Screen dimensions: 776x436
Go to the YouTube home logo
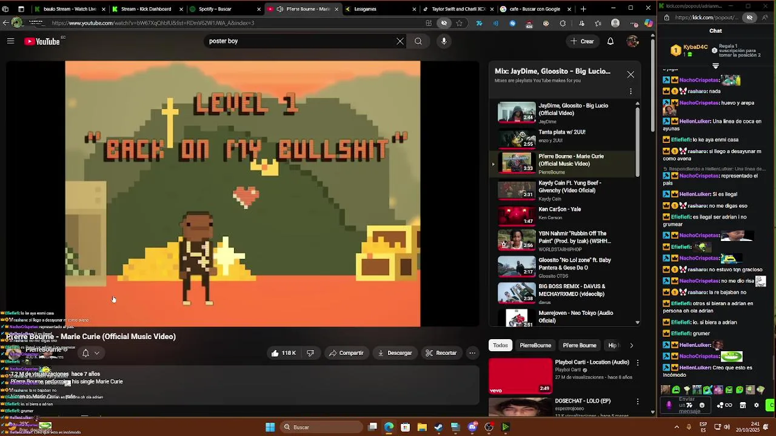[x=42, y=41]
